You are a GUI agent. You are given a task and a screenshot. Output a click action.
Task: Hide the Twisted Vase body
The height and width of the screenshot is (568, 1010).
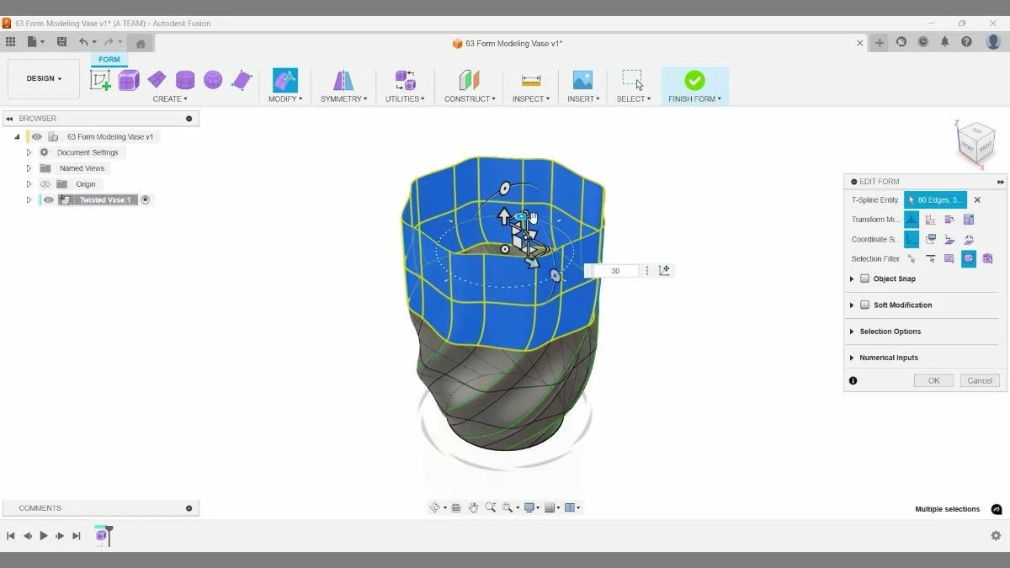[47, 199]
